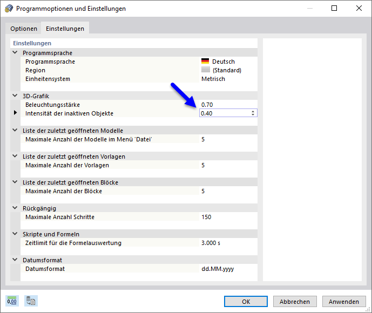372x313 pixels.
Task: Select the Einstellungen tab
Action: (x=65, y=29)
